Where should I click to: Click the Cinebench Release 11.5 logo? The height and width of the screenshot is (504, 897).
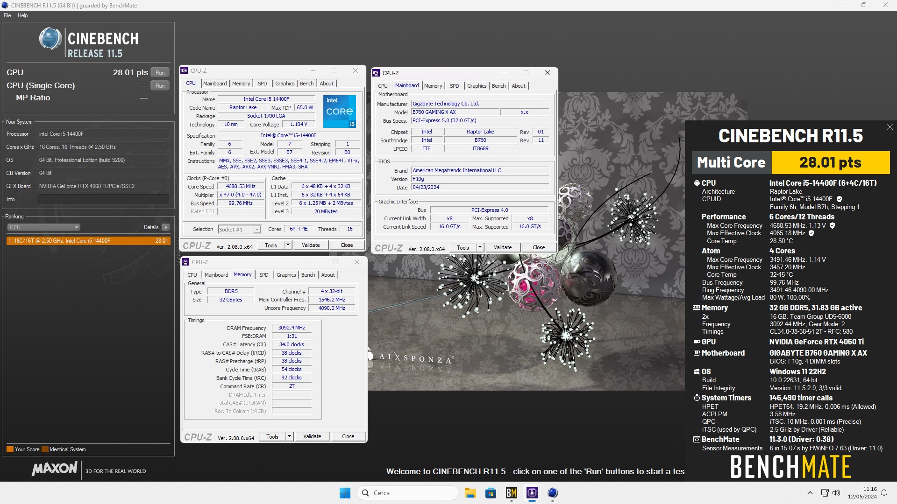point(89,42)
